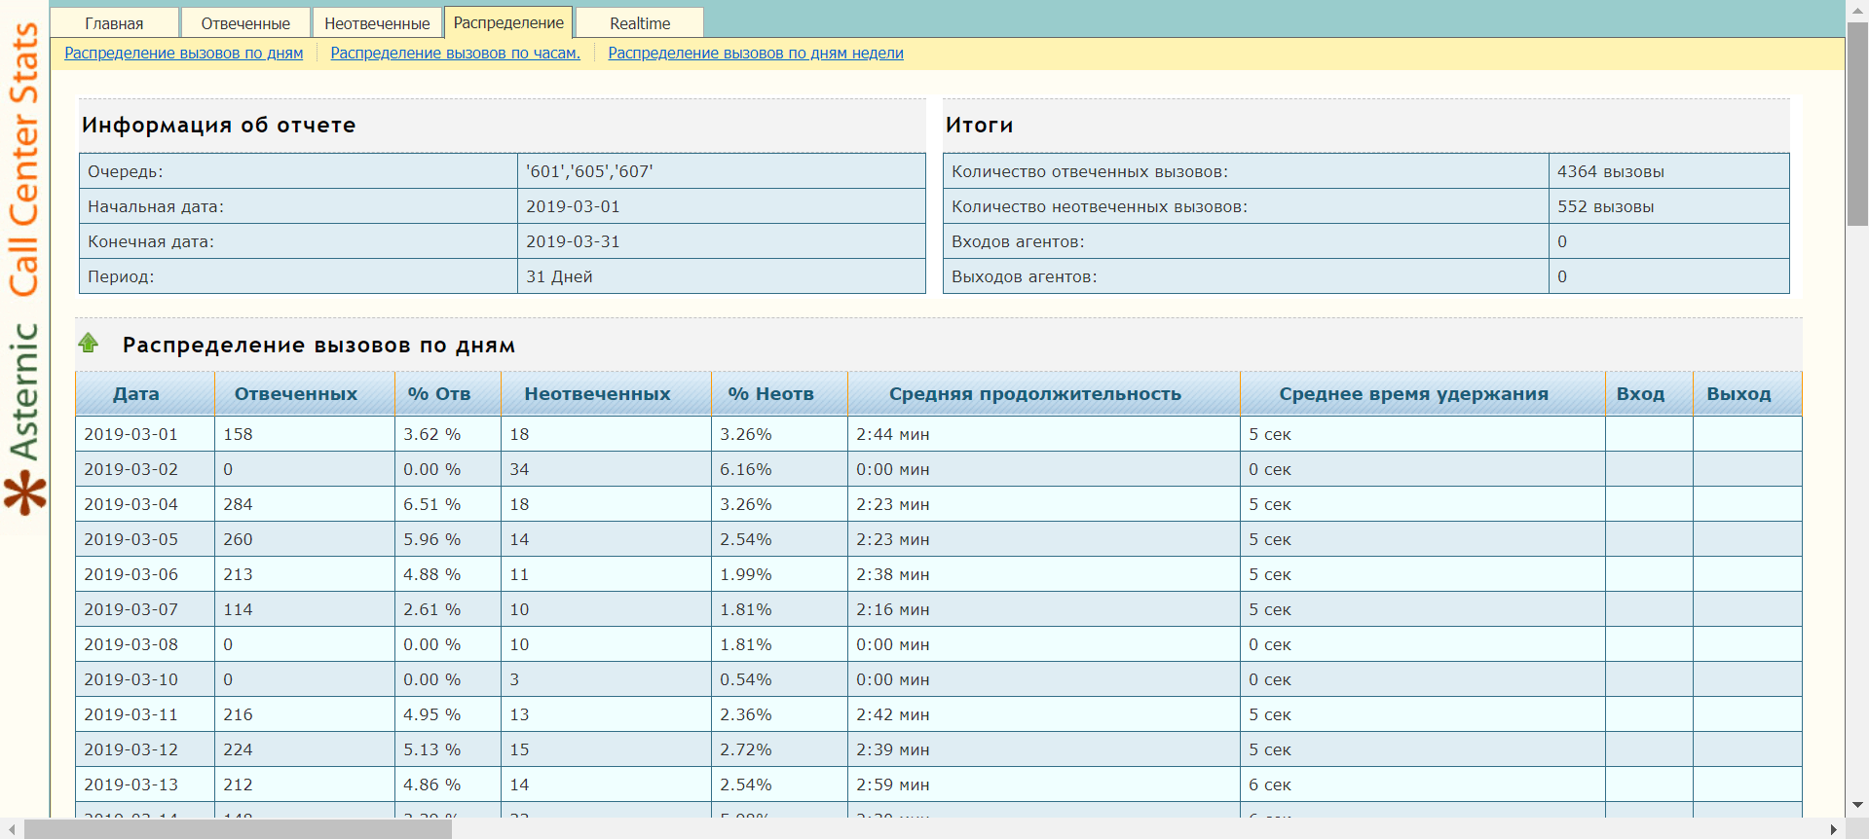The height and width of the screenshot is (839, 1869).
Task: Click the Количество отвеченных вызовов: label
Action: [x=1090, y=171]
